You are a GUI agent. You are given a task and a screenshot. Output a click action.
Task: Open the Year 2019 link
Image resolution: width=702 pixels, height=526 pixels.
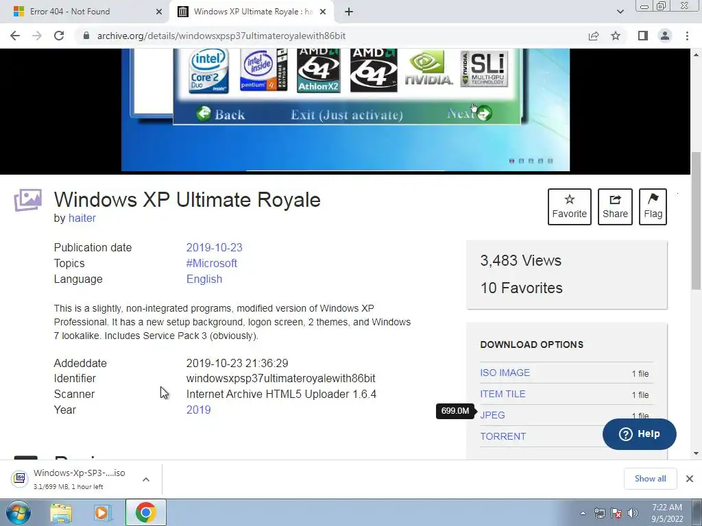pos(198,410)
